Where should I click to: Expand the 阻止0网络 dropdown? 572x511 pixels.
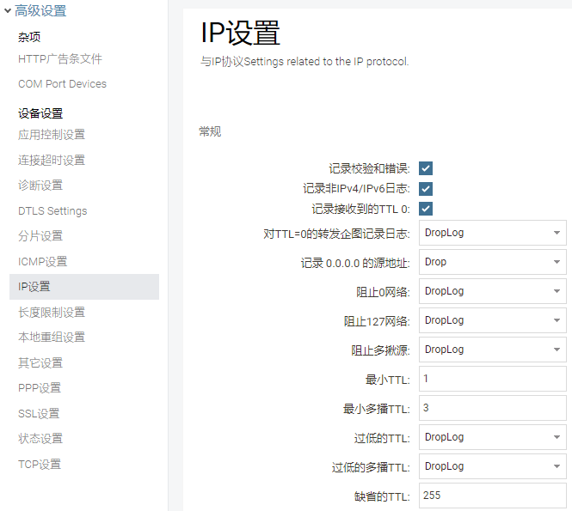(493, 291)
